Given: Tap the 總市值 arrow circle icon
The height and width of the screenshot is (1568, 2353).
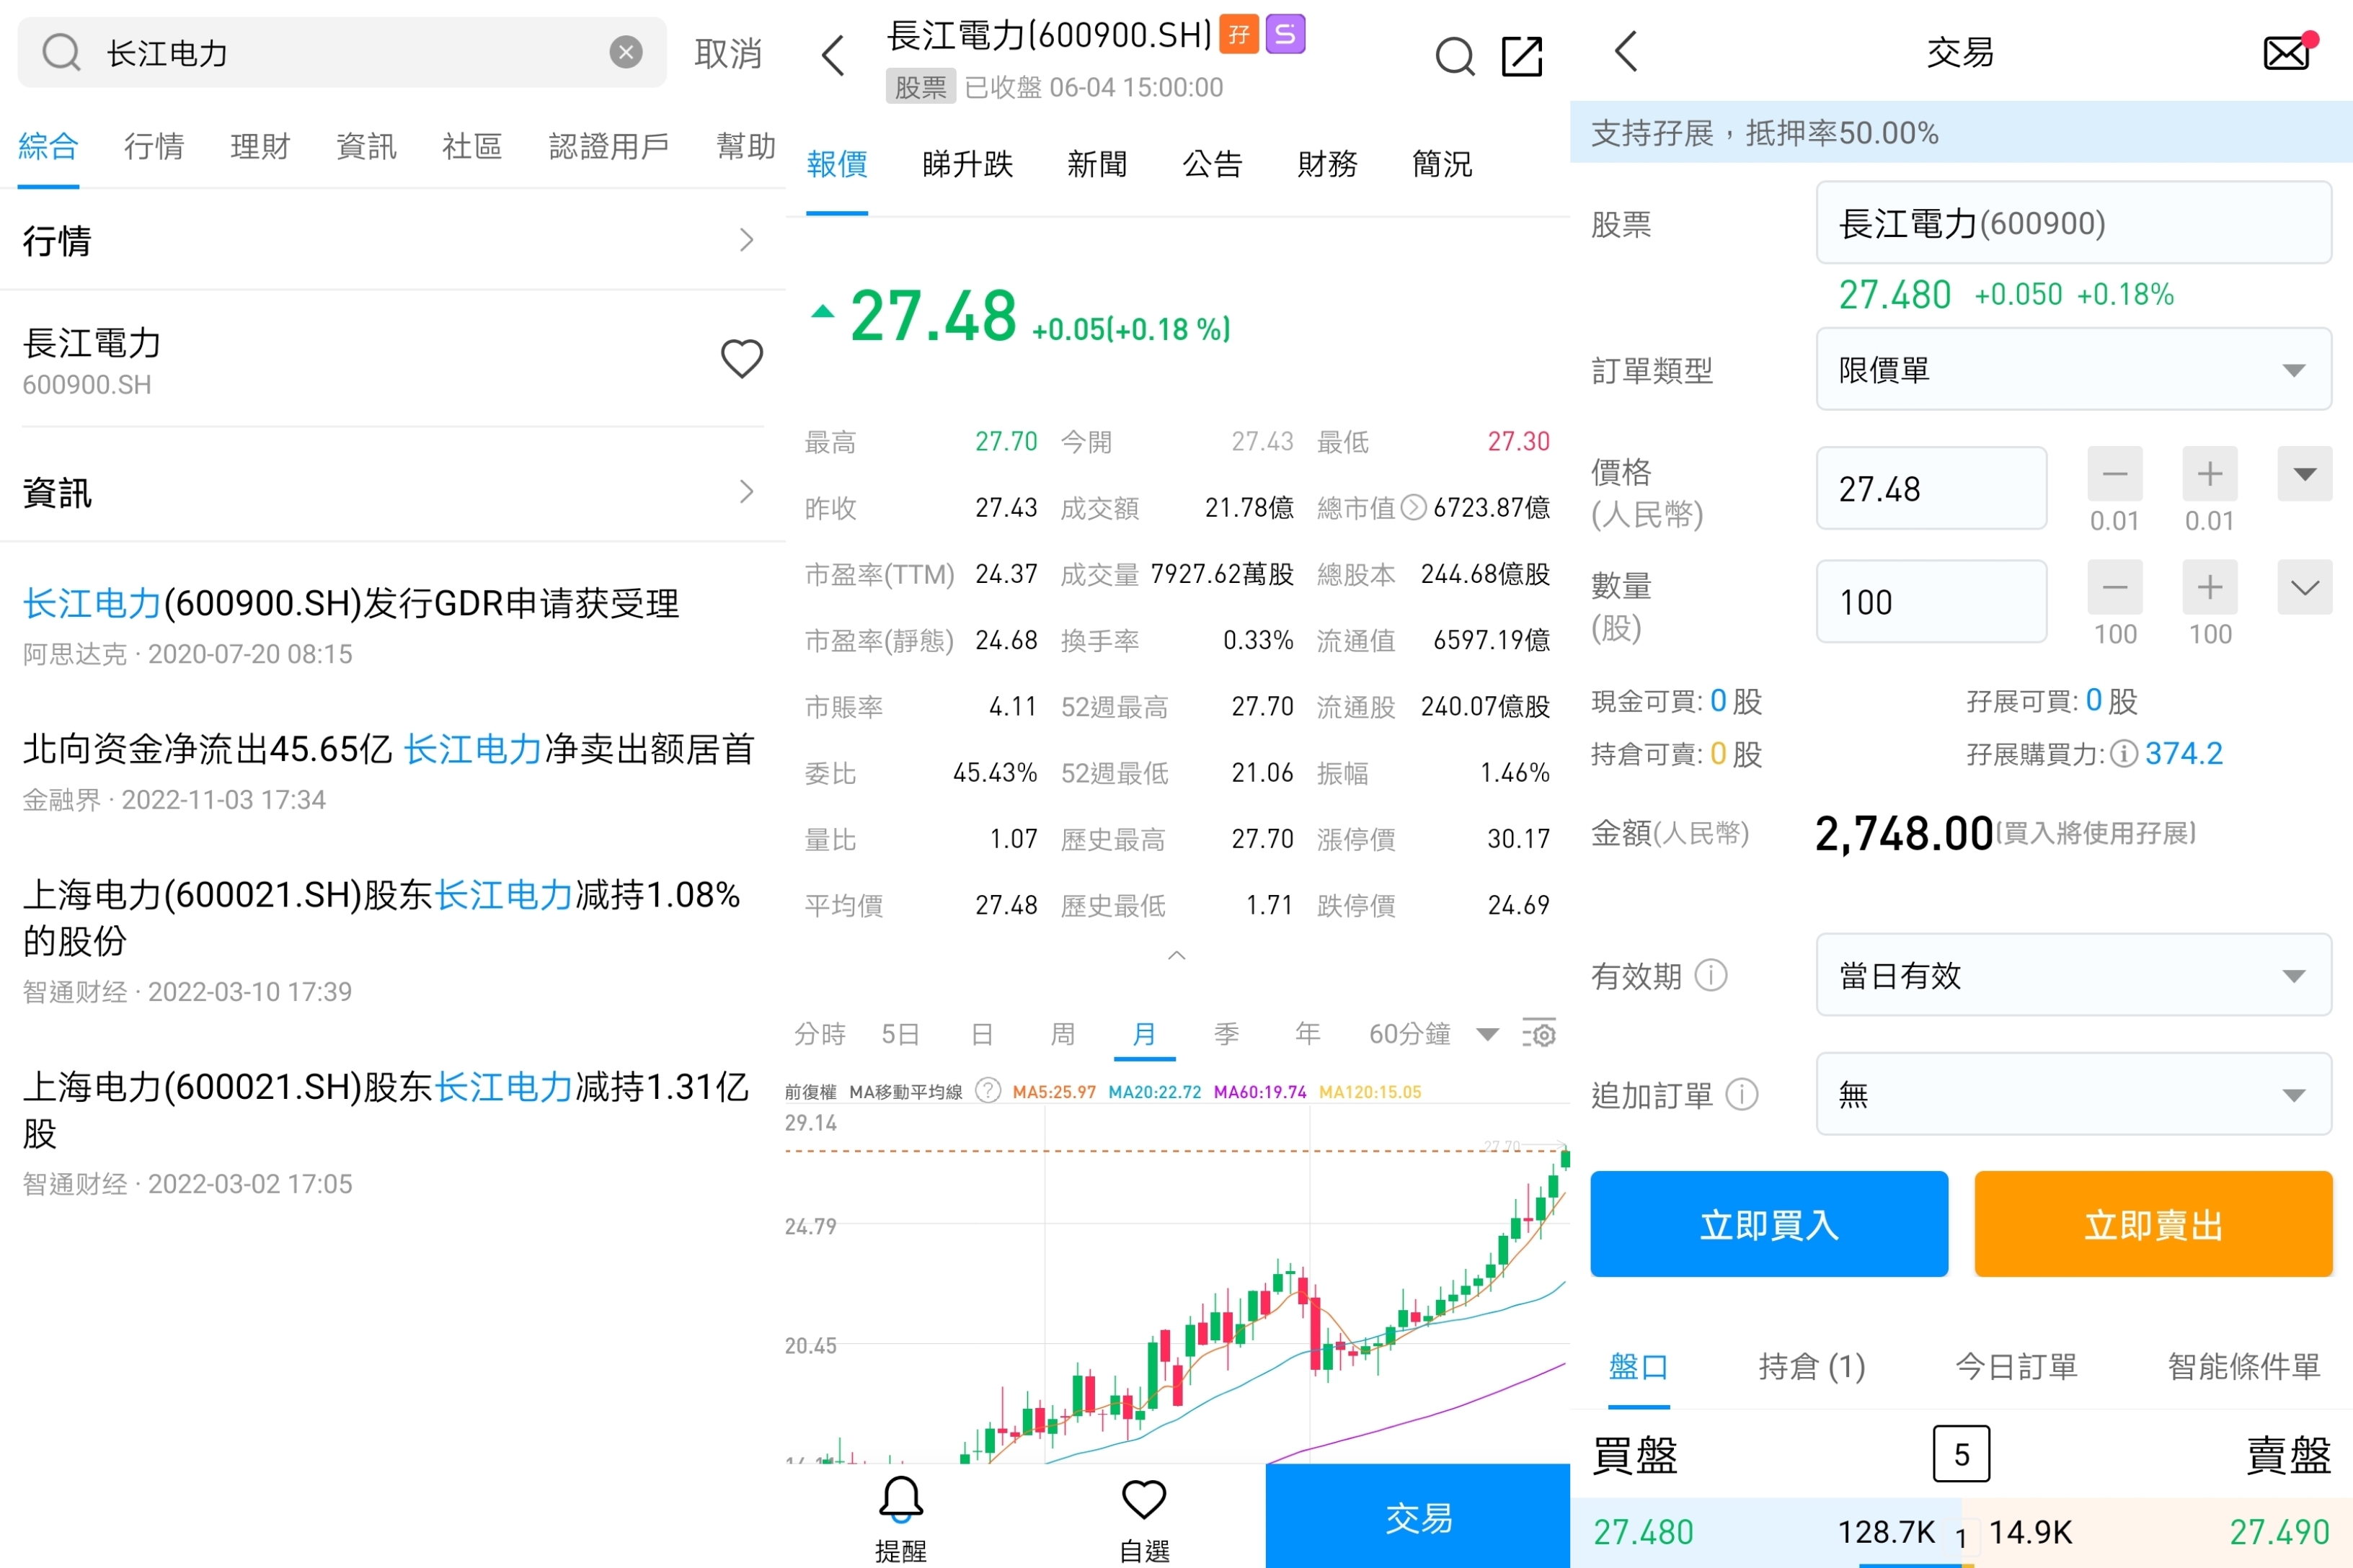Looking at the screenshot, I should tap(1413, 508).
